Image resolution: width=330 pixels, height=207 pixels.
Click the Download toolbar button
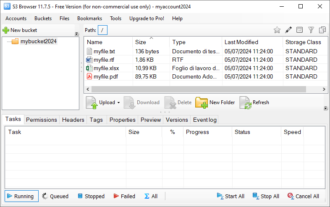pos(141,102)
